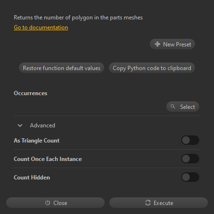Turn on Count Once Each Instance

pos(190,159)
